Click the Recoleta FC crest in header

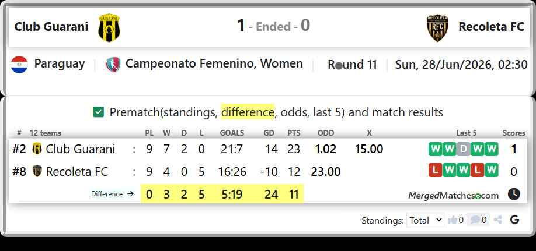pos(437,28)
